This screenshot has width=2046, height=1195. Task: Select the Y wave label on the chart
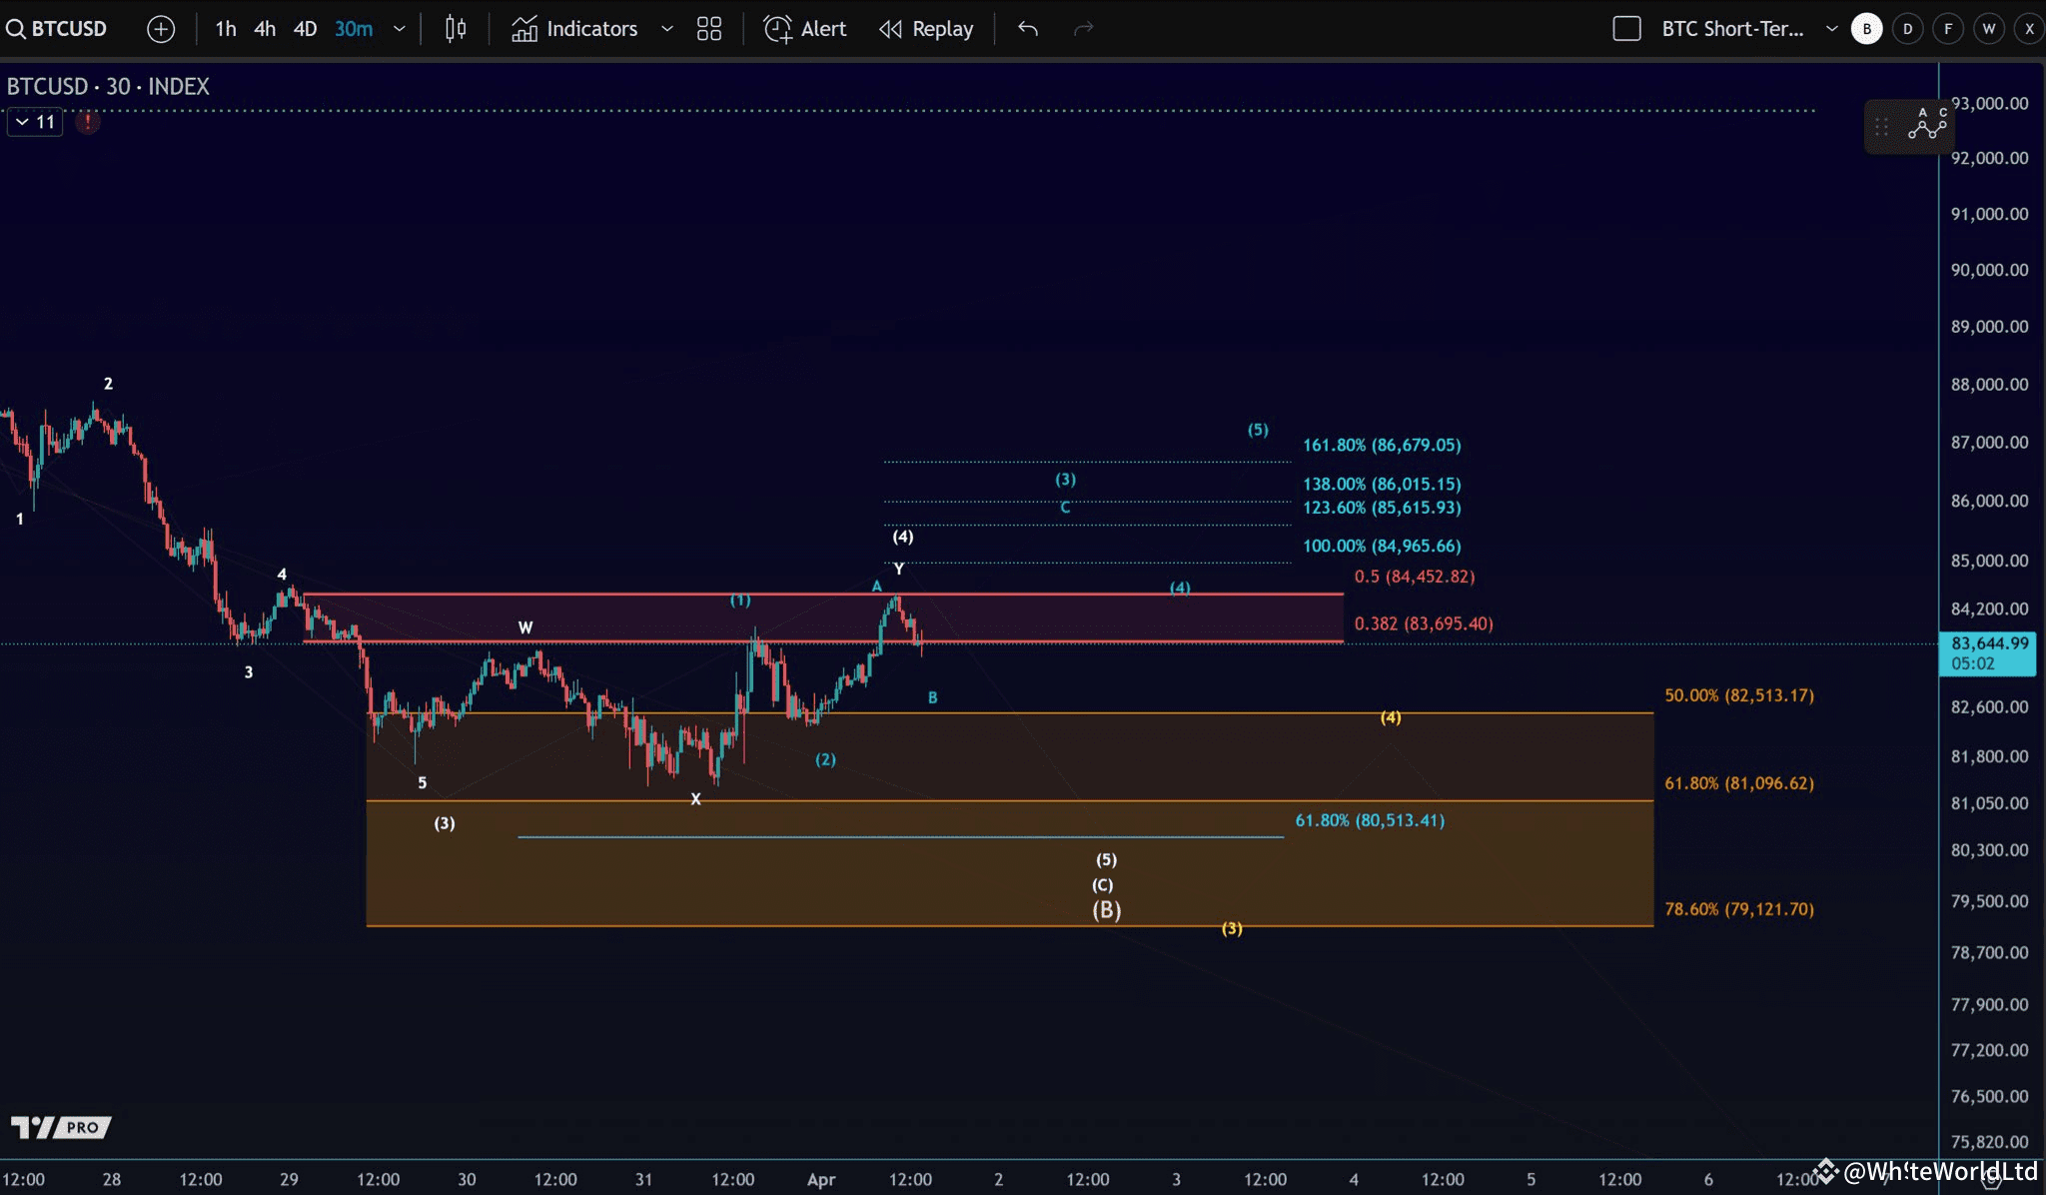pos(899,569)
